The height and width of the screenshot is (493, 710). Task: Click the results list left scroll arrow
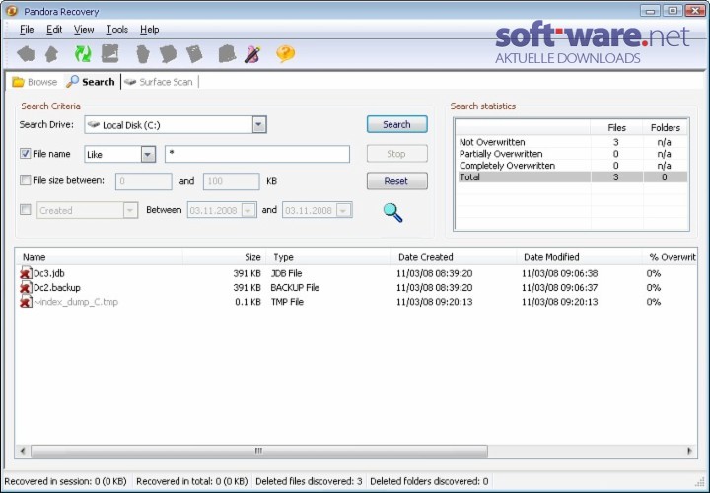tap(23, 451)
